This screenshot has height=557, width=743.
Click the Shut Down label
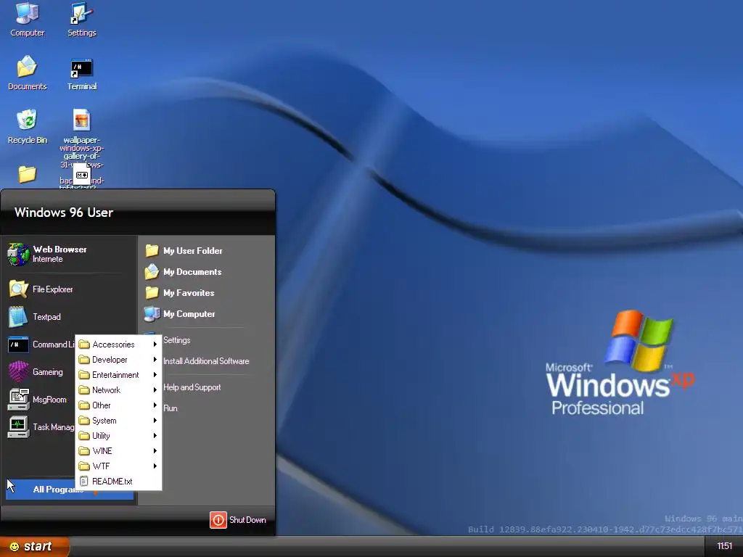point(247,519)
